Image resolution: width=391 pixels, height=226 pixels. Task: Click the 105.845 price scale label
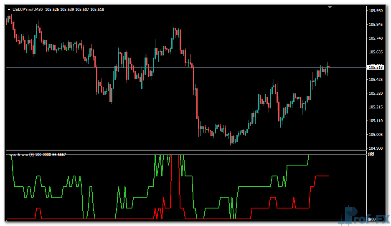(376, 25)
